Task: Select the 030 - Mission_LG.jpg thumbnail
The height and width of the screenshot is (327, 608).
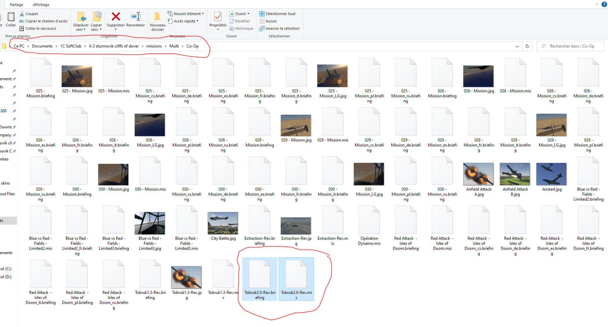Action: [369, 174]
